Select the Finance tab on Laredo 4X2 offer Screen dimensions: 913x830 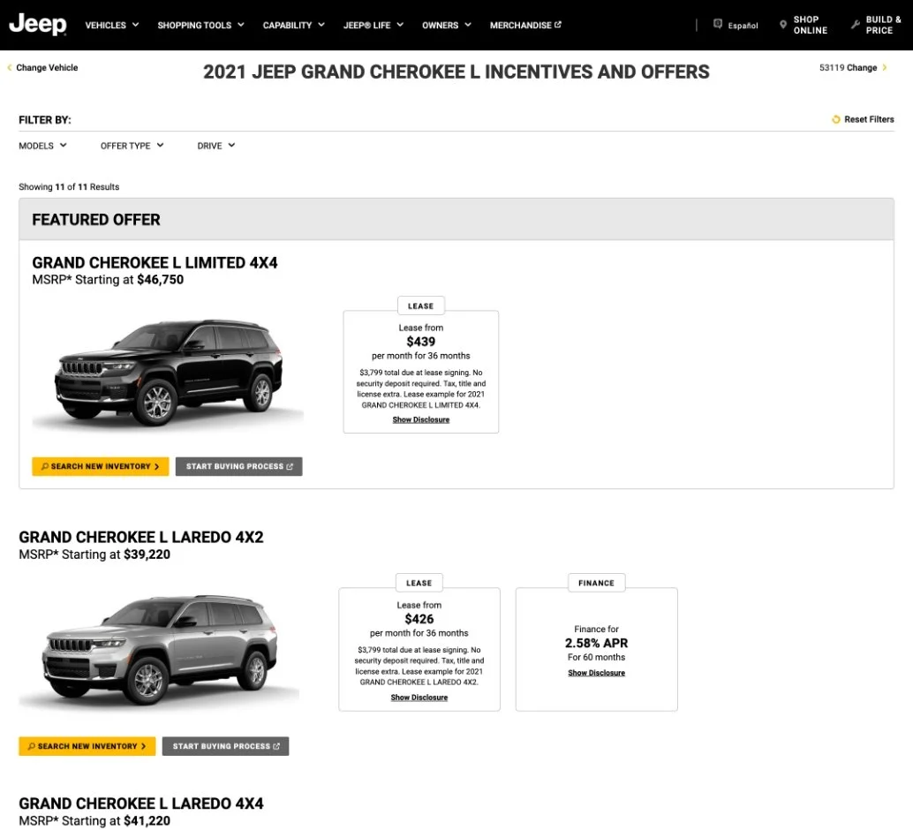597,583
